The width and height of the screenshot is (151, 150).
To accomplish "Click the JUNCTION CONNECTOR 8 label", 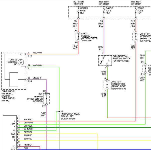I will coord(118,85).
